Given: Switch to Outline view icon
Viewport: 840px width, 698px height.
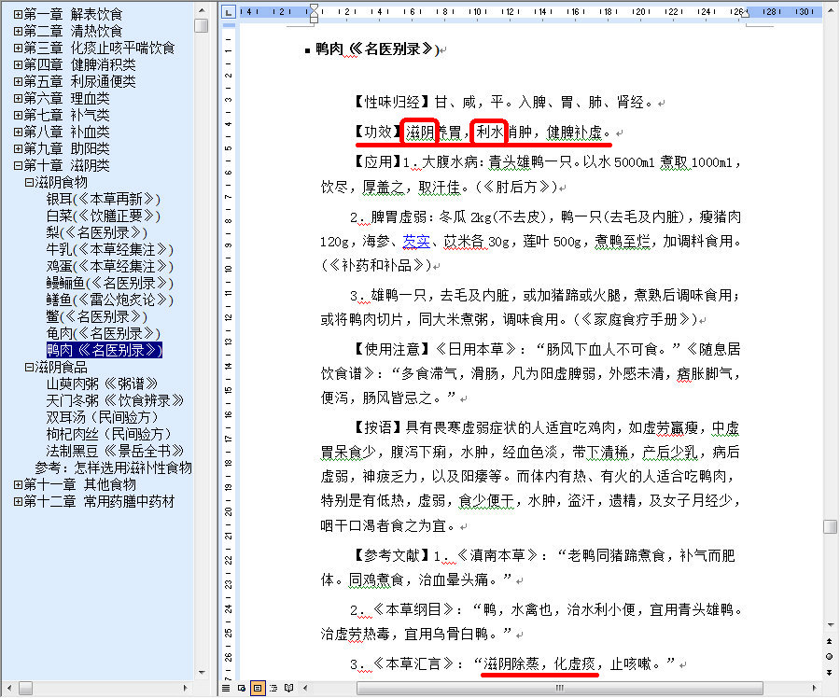Looking at the screenshot, I should point(272,689).
